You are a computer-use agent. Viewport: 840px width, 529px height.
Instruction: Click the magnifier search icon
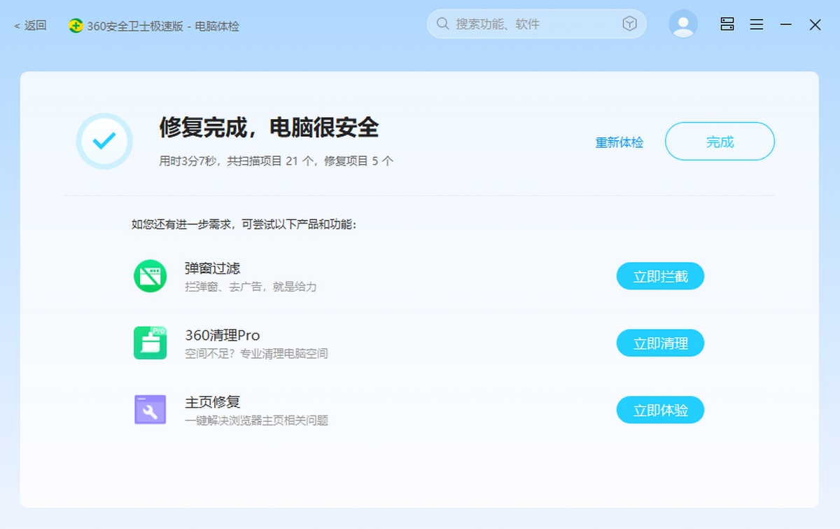click(442, 24)
